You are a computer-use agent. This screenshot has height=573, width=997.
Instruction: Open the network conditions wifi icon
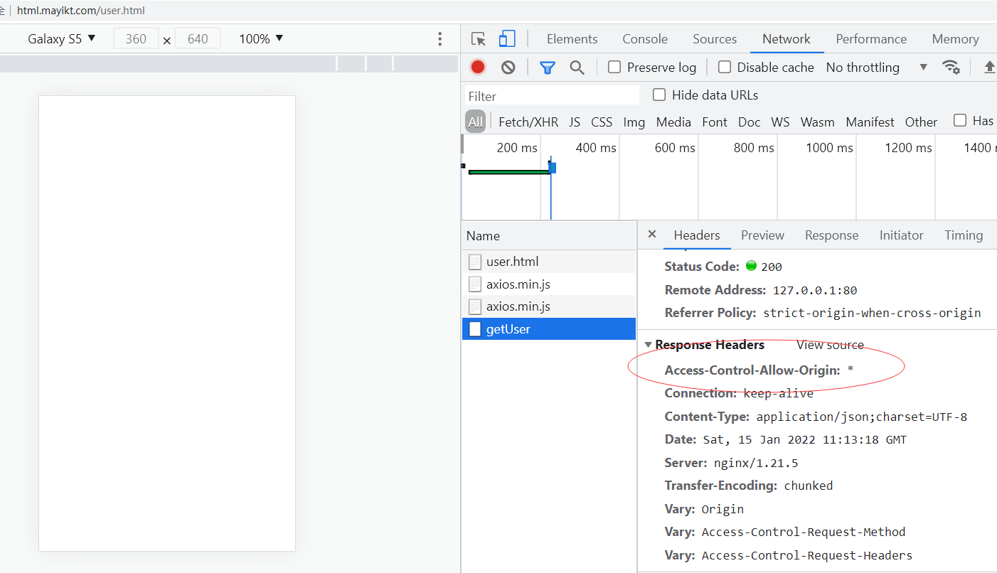[x=951, y=67]
